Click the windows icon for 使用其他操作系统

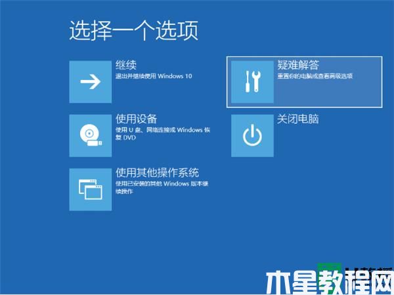91,189
